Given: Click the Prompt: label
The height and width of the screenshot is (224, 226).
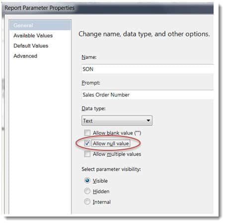Looking at the screenshot, I should (x=91, y=83).
